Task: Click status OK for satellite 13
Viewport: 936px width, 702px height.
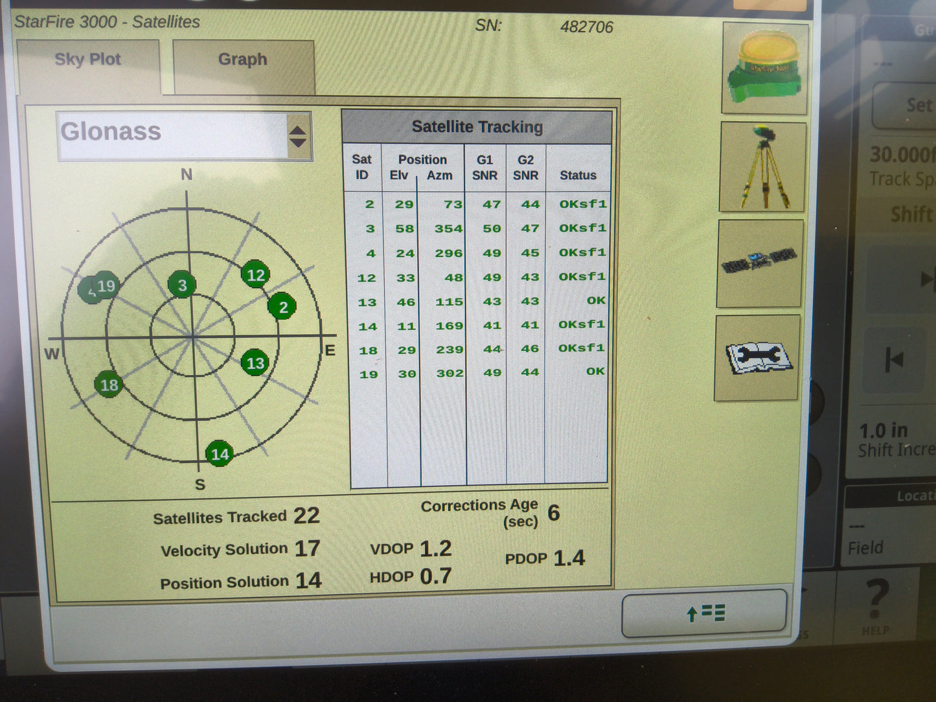Action: tap(596, 300)
